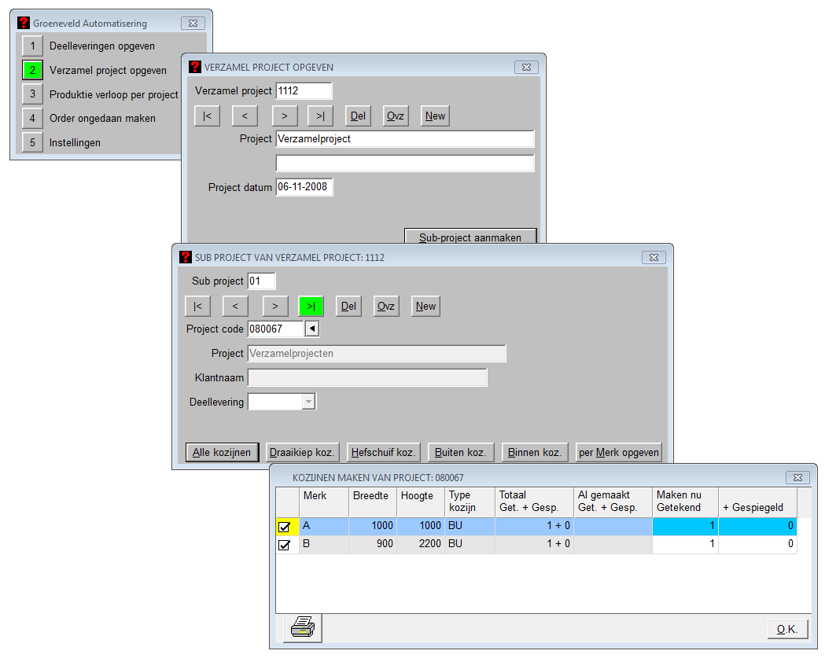
Task: Go to last record in Verzamel project
Action: [x=320, y=116]
